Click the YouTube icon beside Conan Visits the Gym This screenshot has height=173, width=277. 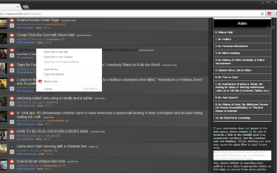pyautogui.click(x=12, y=35)
